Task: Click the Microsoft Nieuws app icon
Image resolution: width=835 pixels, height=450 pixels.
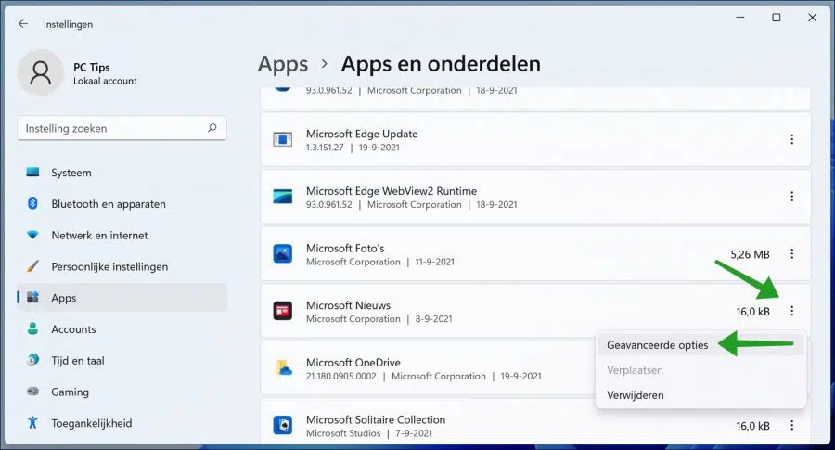Action: pyautogui.click(x=282, y=311)
